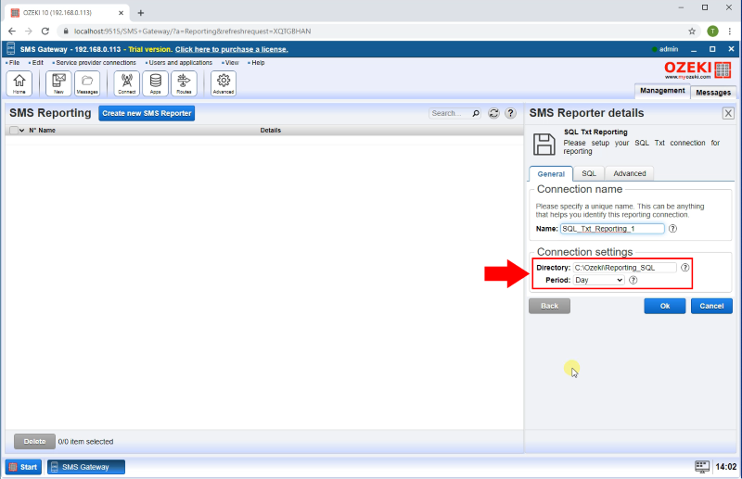Show help for the Period field

633,280
